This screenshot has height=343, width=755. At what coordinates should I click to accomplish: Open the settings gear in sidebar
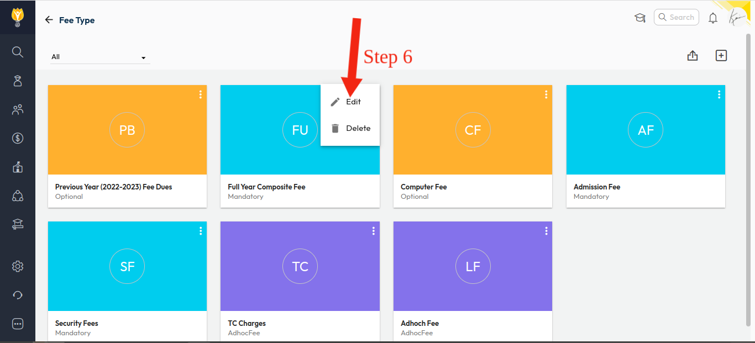pyautogui.click(x=18, y=267)
